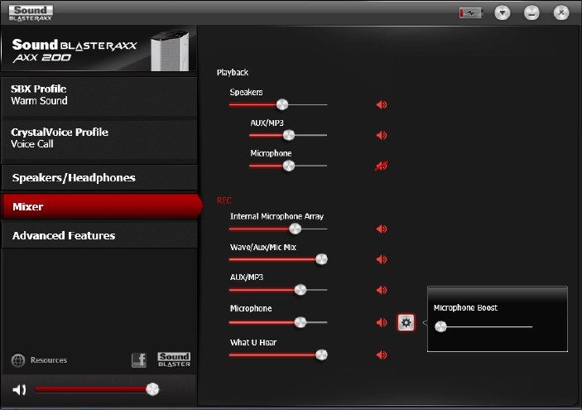Viewport: 582px width, 410px height.
Task: Click the playback Speakers volume slider handle
Action: click(282, 104)
